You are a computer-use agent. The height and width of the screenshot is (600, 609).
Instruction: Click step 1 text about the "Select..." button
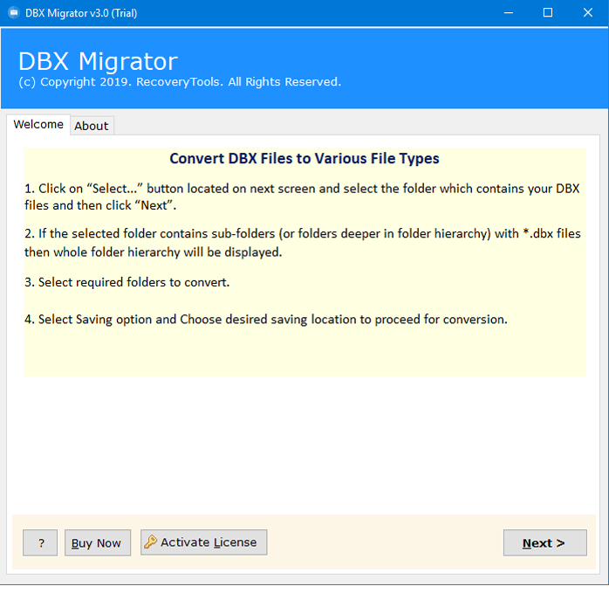point(302,197)
